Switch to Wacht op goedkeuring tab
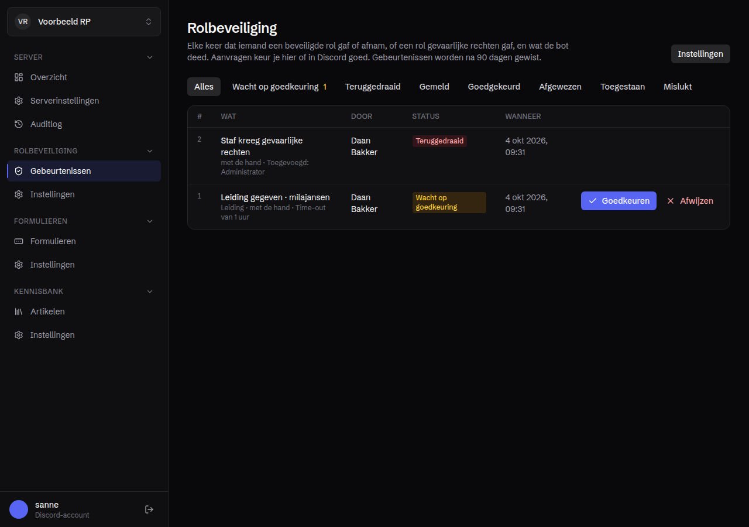 279,87
